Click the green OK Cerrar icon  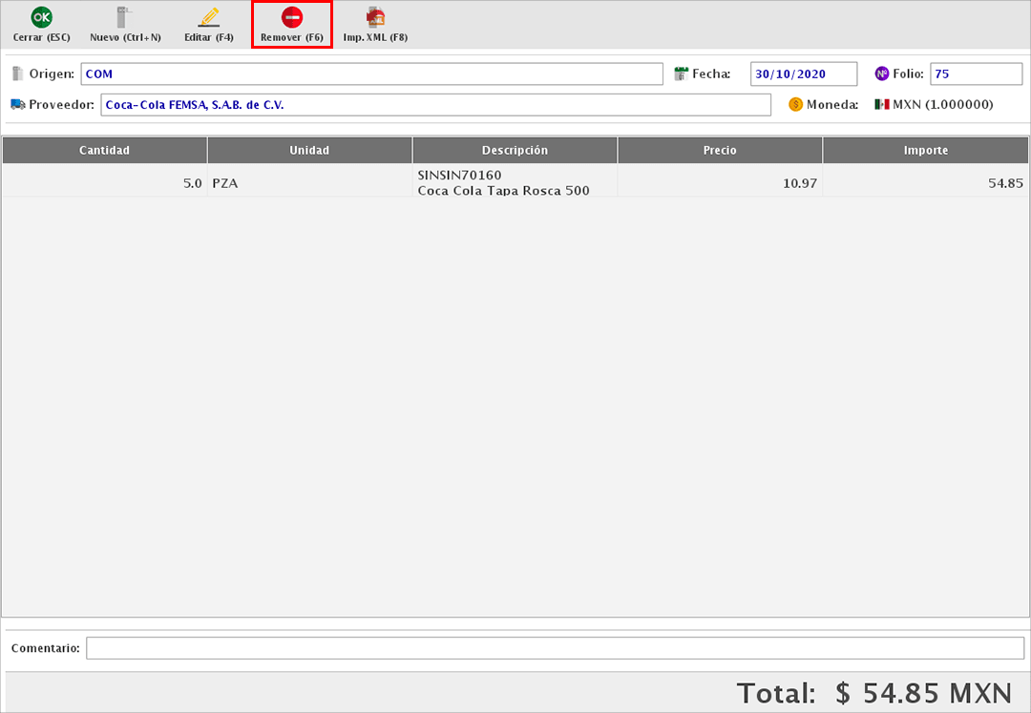[x=41, y=17]
